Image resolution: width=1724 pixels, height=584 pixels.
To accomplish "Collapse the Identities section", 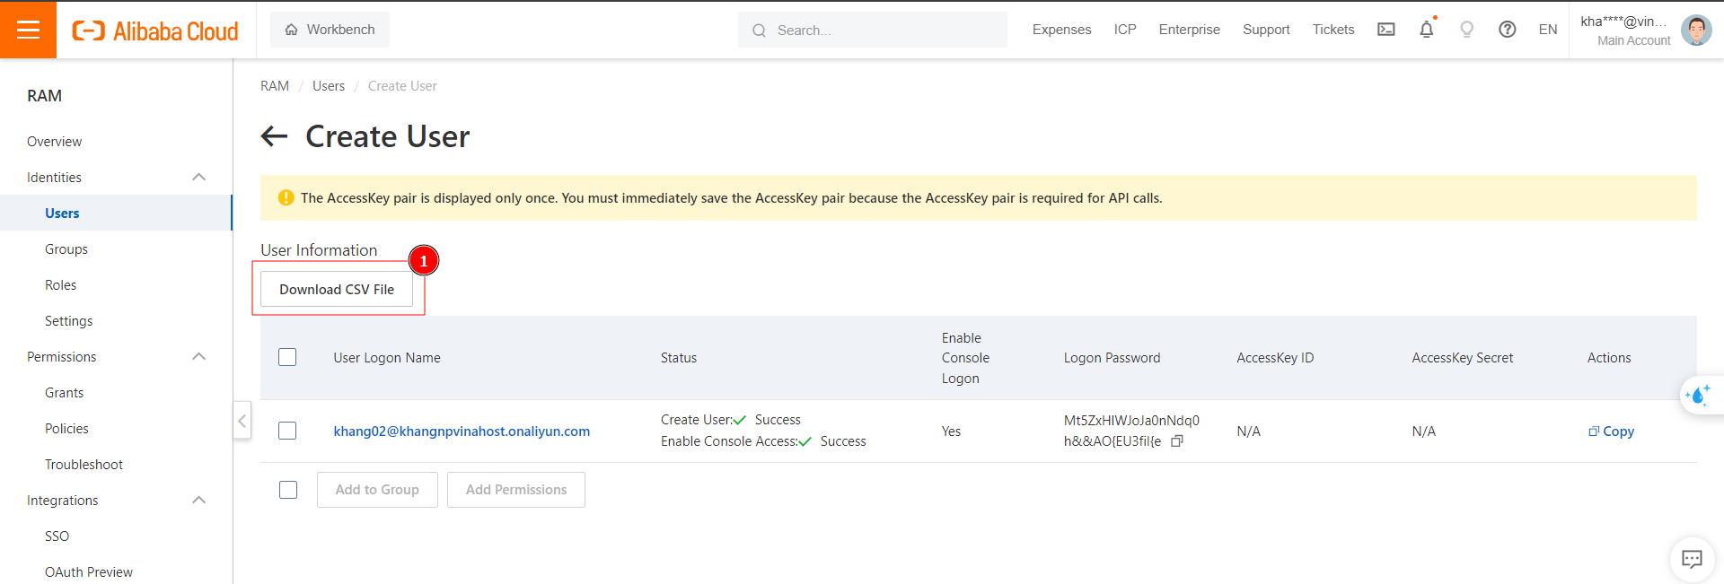I will [199, 178].
